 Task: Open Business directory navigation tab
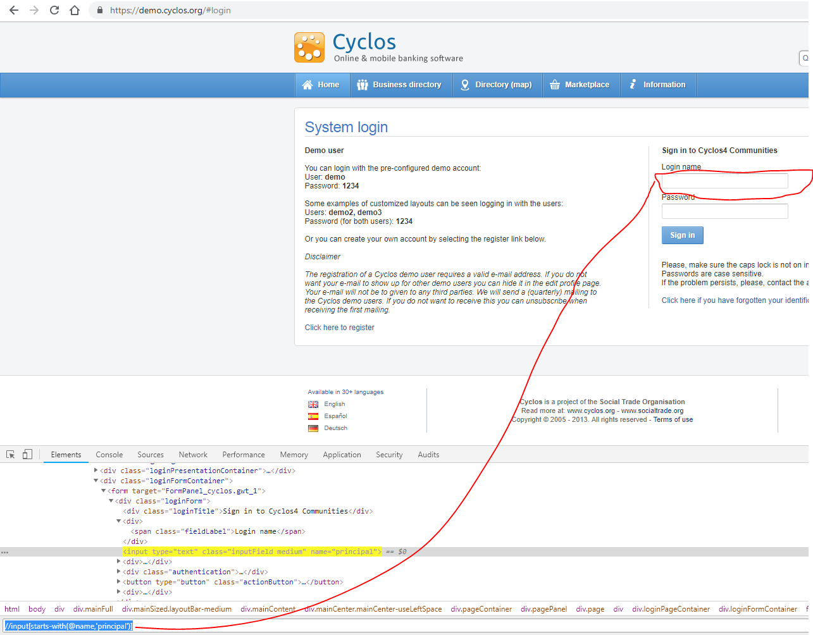[400, 85]
